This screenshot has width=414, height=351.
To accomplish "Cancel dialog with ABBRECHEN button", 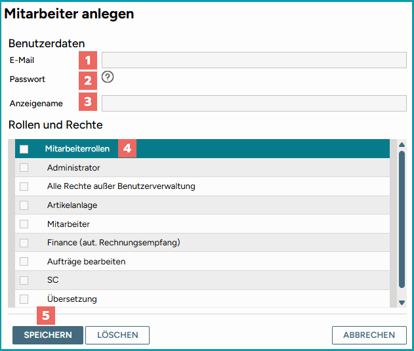I will tap(369, 335).
